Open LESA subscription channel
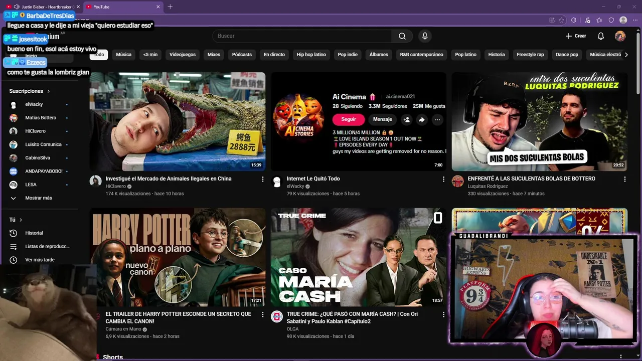 point(39,185)
